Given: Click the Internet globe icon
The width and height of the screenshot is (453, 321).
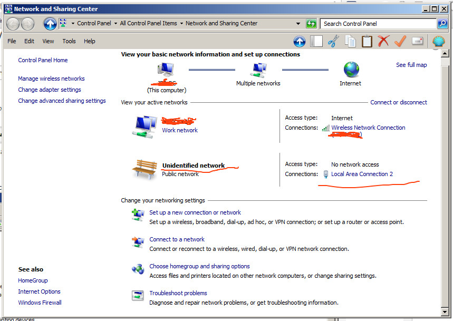Looking at the screenshot, I should 351,70.
